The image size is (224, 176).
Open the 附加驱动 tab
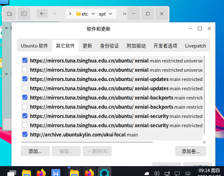136,46
